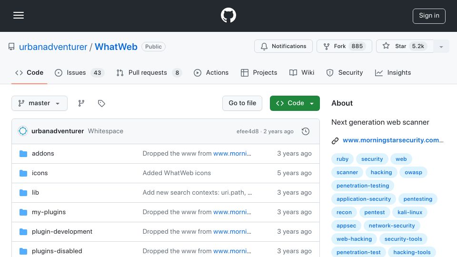Select the hacking topic tag
The image size is (457, 257).
pos(381,172)
